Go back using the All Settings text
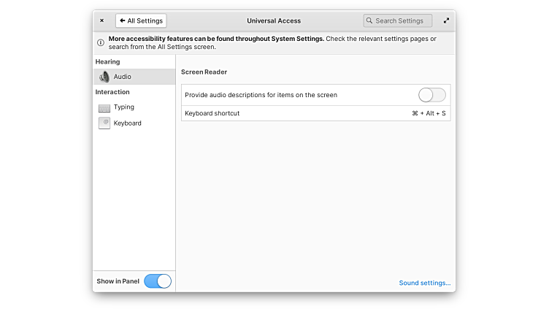This screenshot has height=309, width=549. click(145, 21)
